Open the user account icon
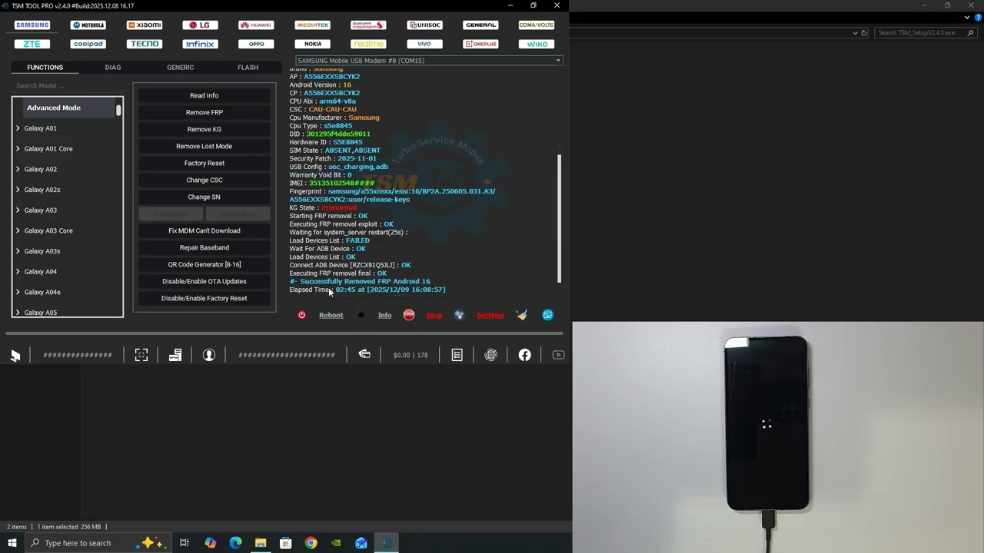The width and height of the screenshot is (984, 553). (208, 355)
